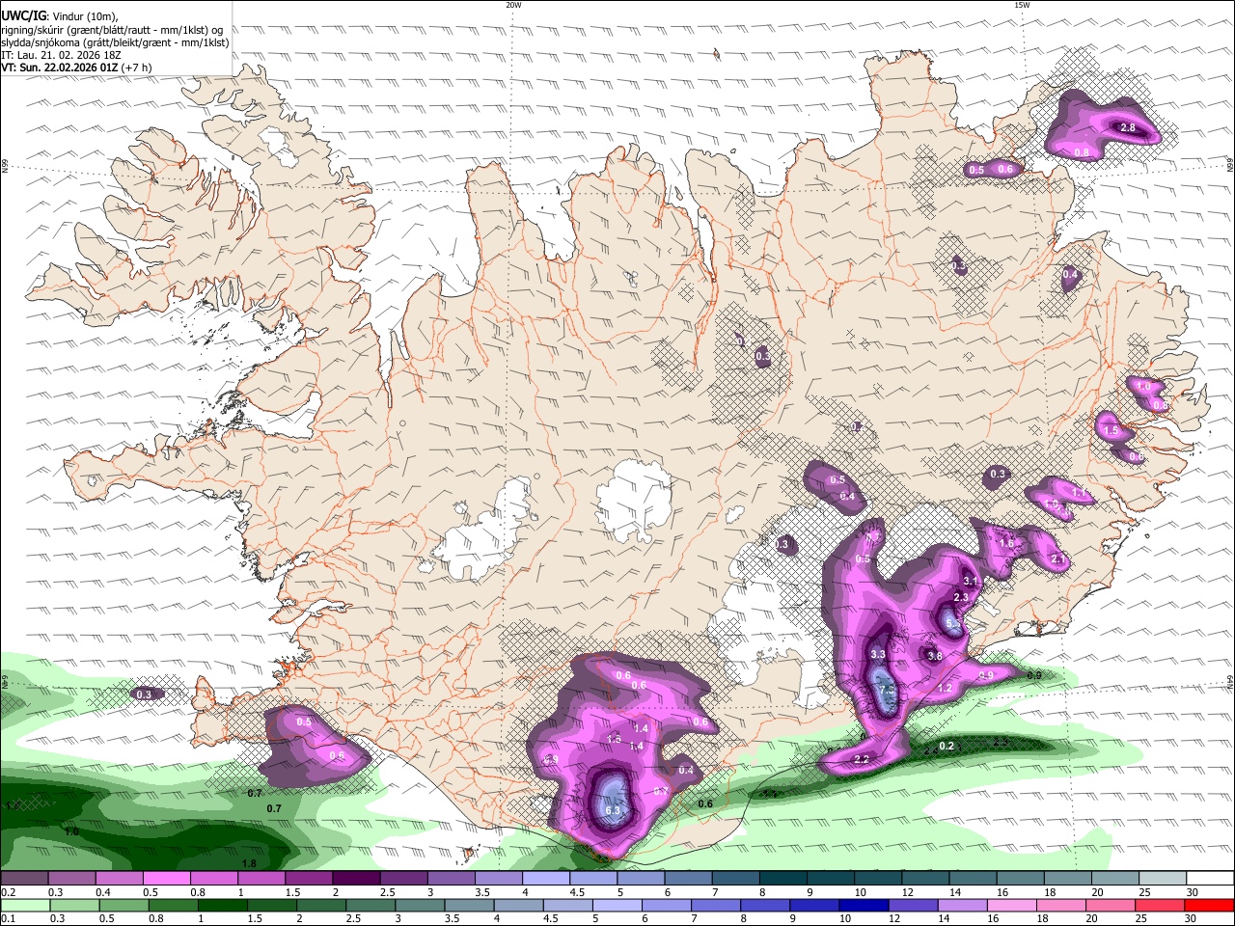Viewport: 1235px width, 926px height.
Task: Click the violet 12 swatch in lower legend
Action: tap(912, 905)
